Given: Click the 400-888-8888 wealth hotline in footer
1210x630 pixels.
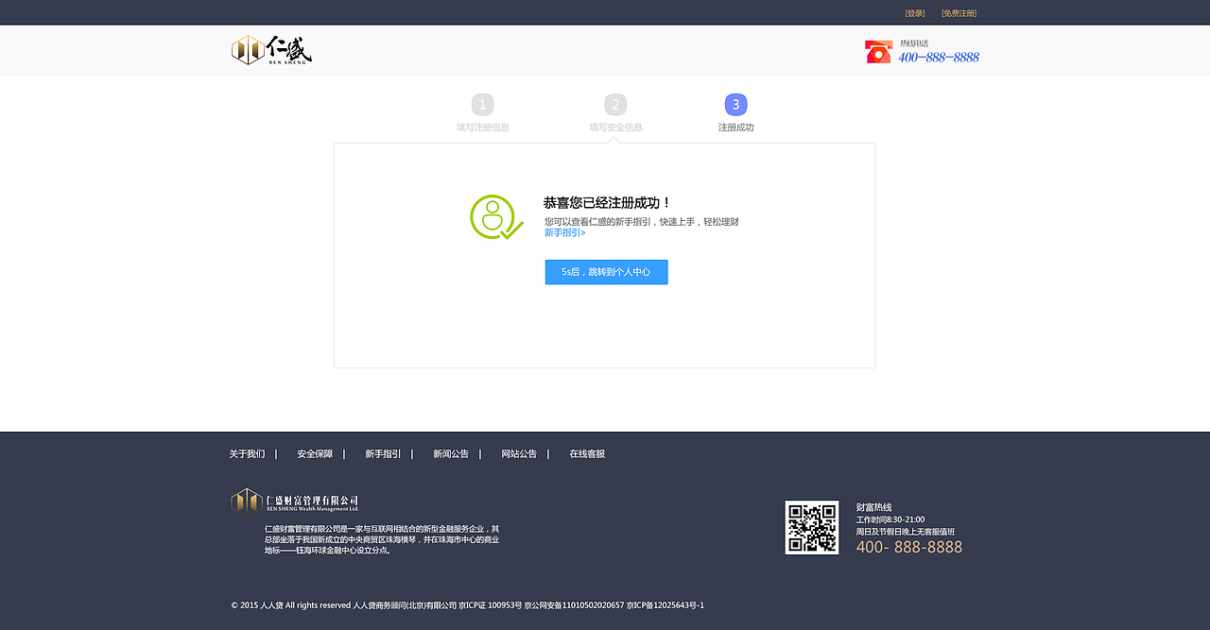Looking at the screenshot, I should tap(908, 546).
